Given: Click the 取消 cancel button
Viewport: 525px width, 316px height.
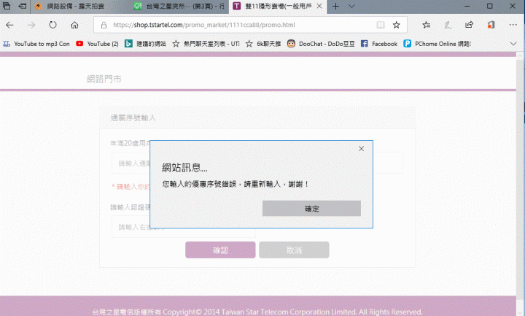Looking at the screenshot, I should [x=294, y=250].
